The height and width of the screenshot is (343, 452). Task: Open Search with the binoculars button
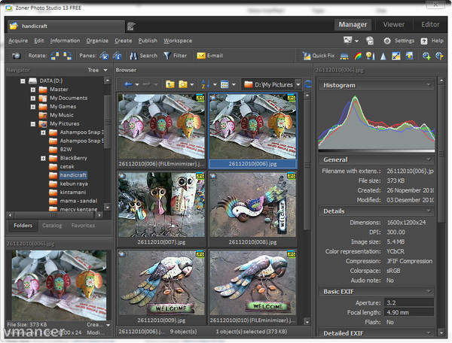click(x=143, y=56)
